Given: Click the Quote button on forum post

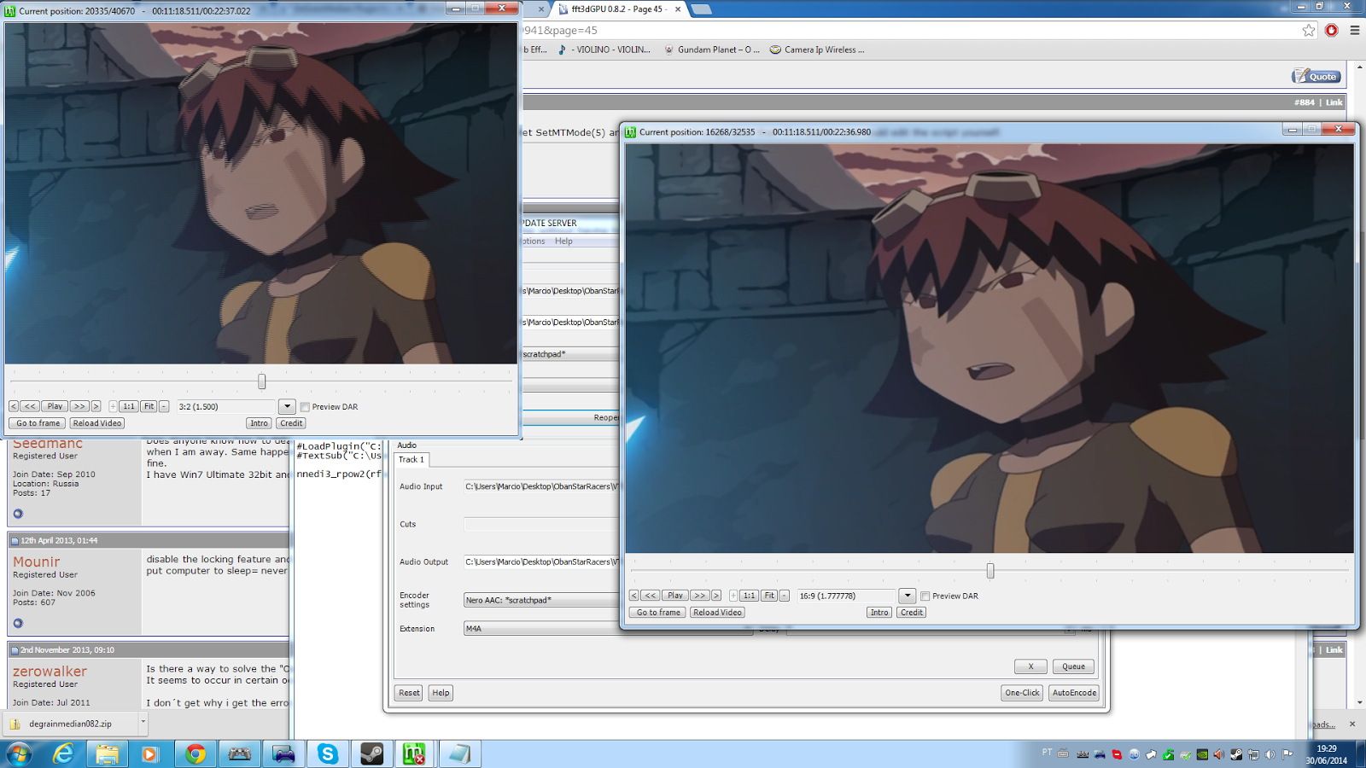Looking at the screenshot, I should click(1316, 76).
